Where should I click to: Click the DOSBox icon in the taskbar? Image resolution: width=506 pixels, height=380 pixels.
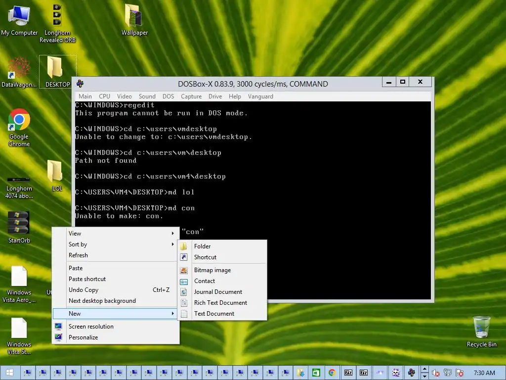click(x=412, y=373)
